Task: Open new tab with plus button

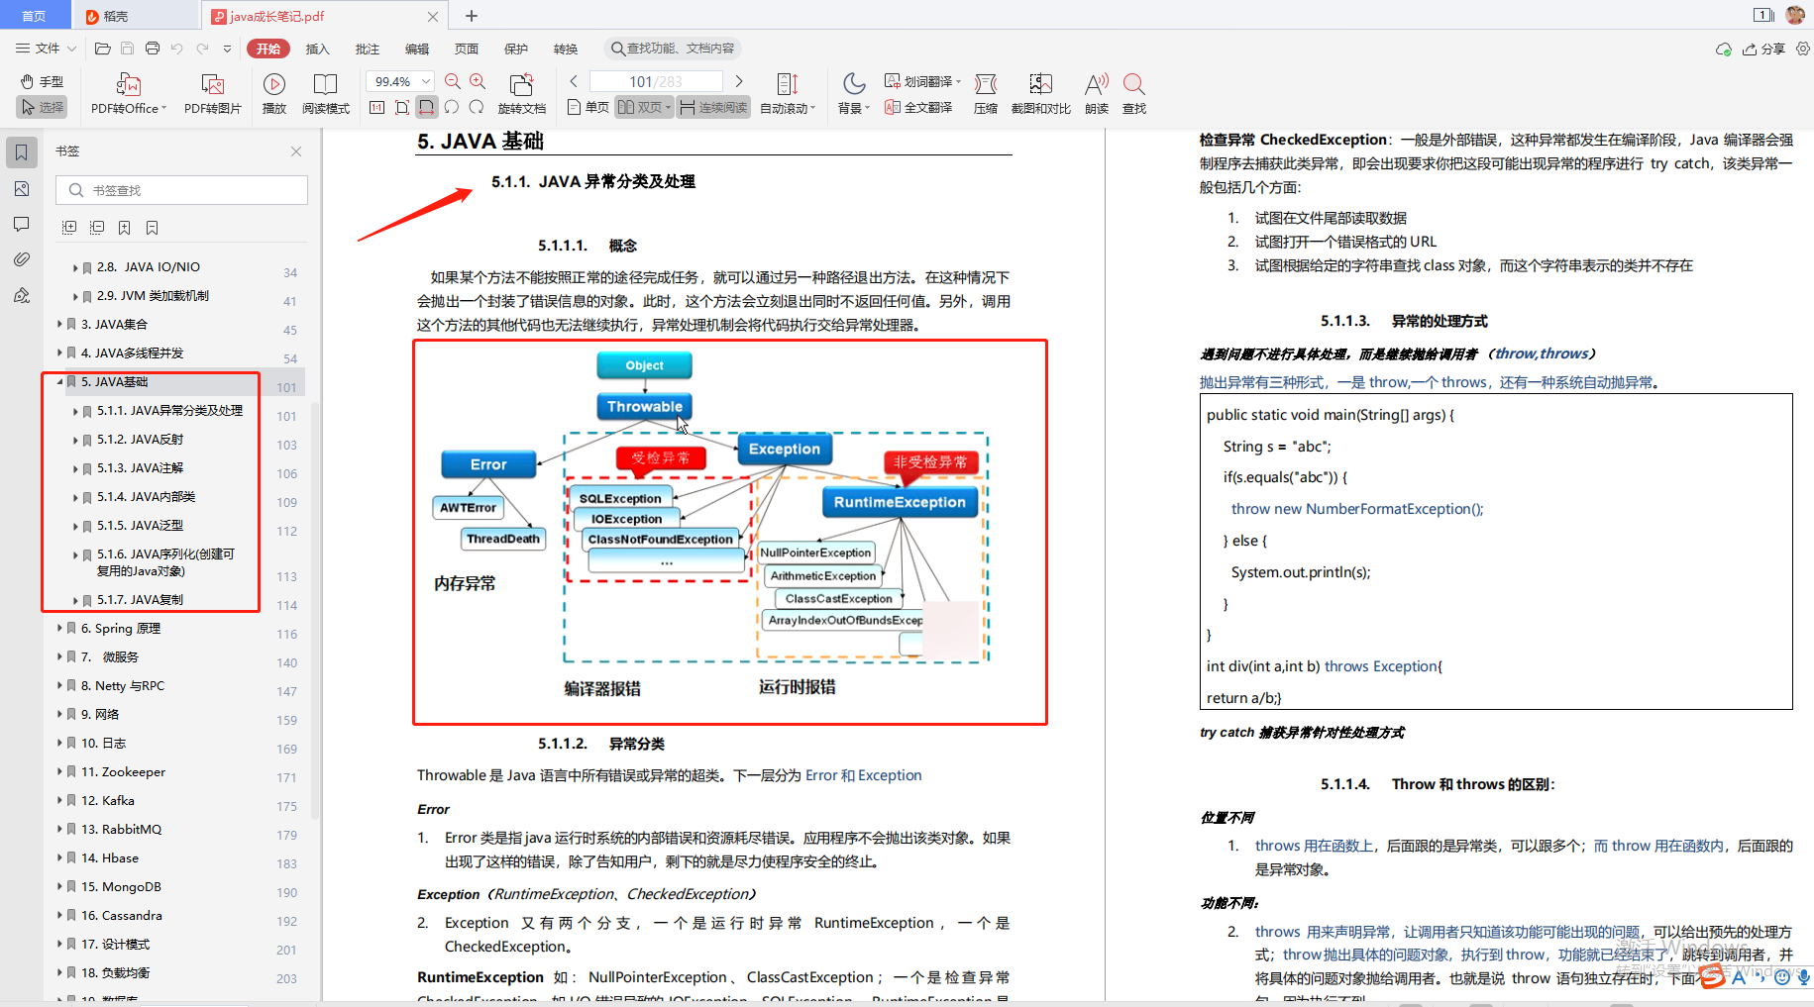Action: pos(472,16)
